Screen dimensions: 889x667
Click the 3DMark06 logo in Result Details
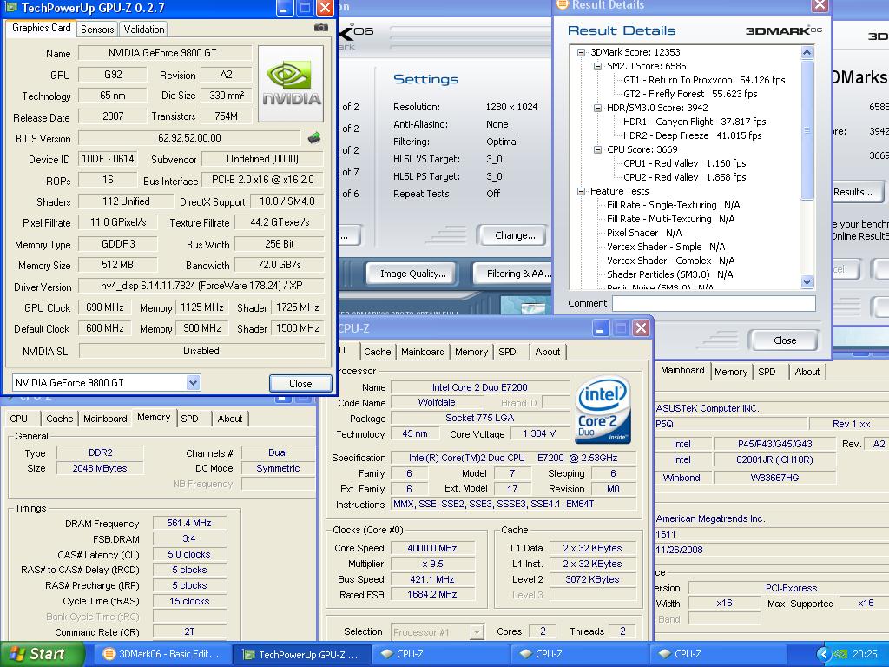tap(783, 30)
